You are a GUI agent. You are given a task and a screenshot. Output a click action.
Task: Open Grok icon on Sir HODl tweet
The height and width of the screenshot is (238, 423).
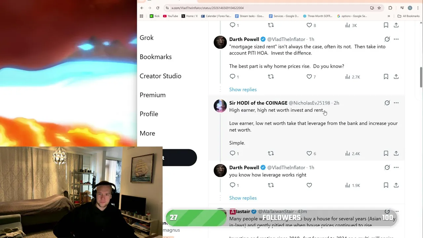click(387, 103)
